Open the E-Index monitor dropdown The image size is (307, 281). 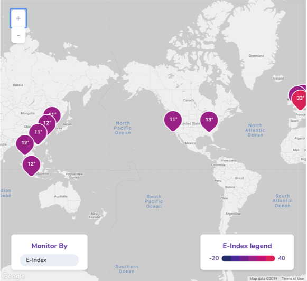pos(49,260)
